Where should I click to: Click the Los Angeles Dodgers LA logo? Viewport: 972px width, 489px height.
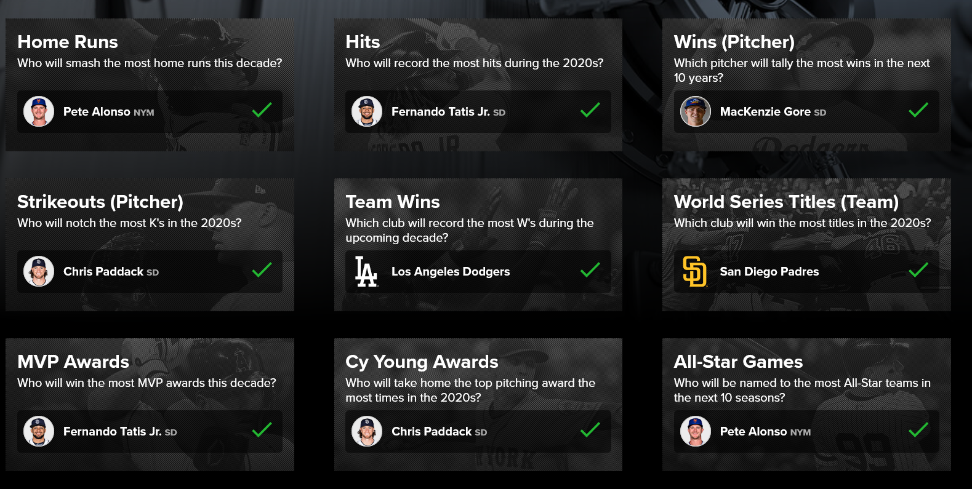click(x=366, y=271)
